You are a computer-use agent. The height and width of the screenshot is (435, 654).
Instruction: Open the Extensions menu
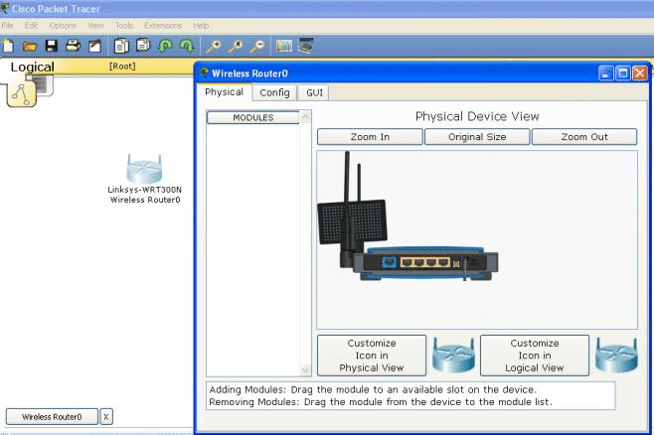163,26
